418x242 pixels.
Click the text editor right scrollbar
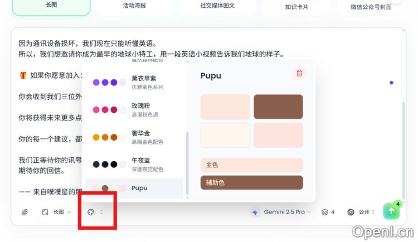pyautogui.click(x=403, y=149)
